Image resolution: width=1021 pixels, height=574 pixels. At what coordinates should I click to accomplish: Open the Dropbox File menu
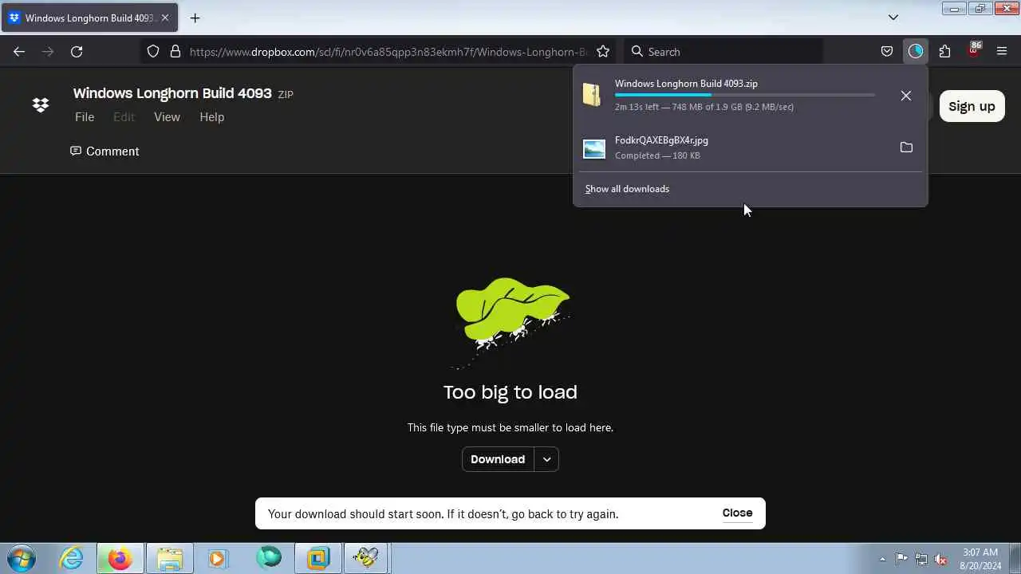point(85,117)
